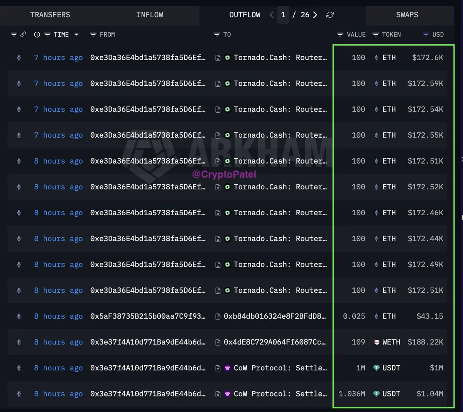Open the sender address 0x5aF38735B215b00aa7C9f93
Viewport: 463px width, 412px height.
click(148, 316)
